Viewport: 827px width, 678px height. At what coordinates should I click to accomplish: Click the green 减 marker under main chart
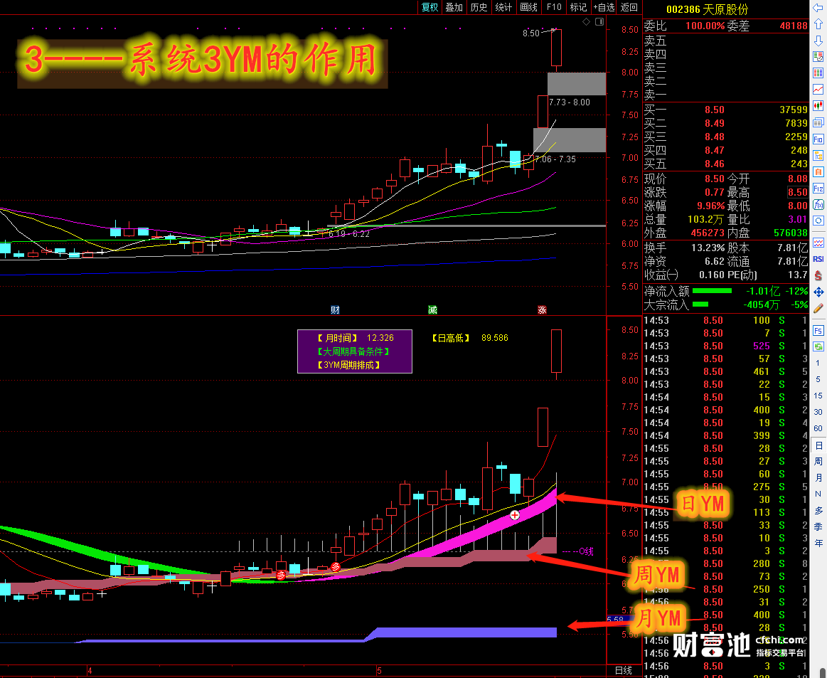pos(432,310)
